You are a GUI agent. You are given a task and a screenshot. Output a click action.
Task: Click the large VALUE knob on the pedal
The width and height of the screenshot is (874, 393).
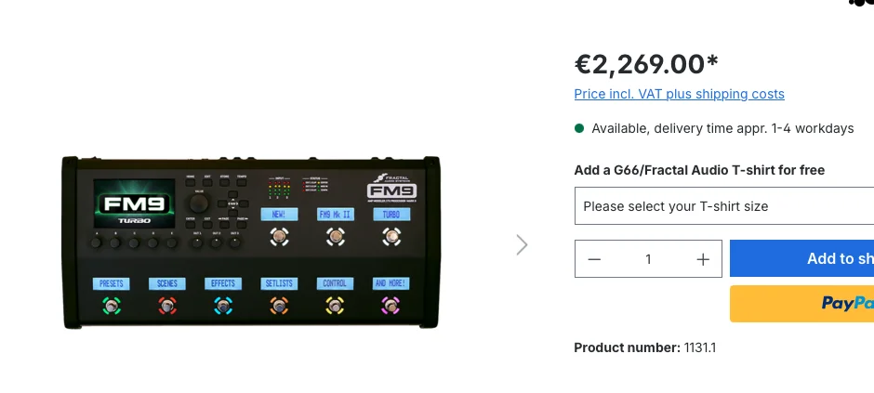tap(198, 203)
